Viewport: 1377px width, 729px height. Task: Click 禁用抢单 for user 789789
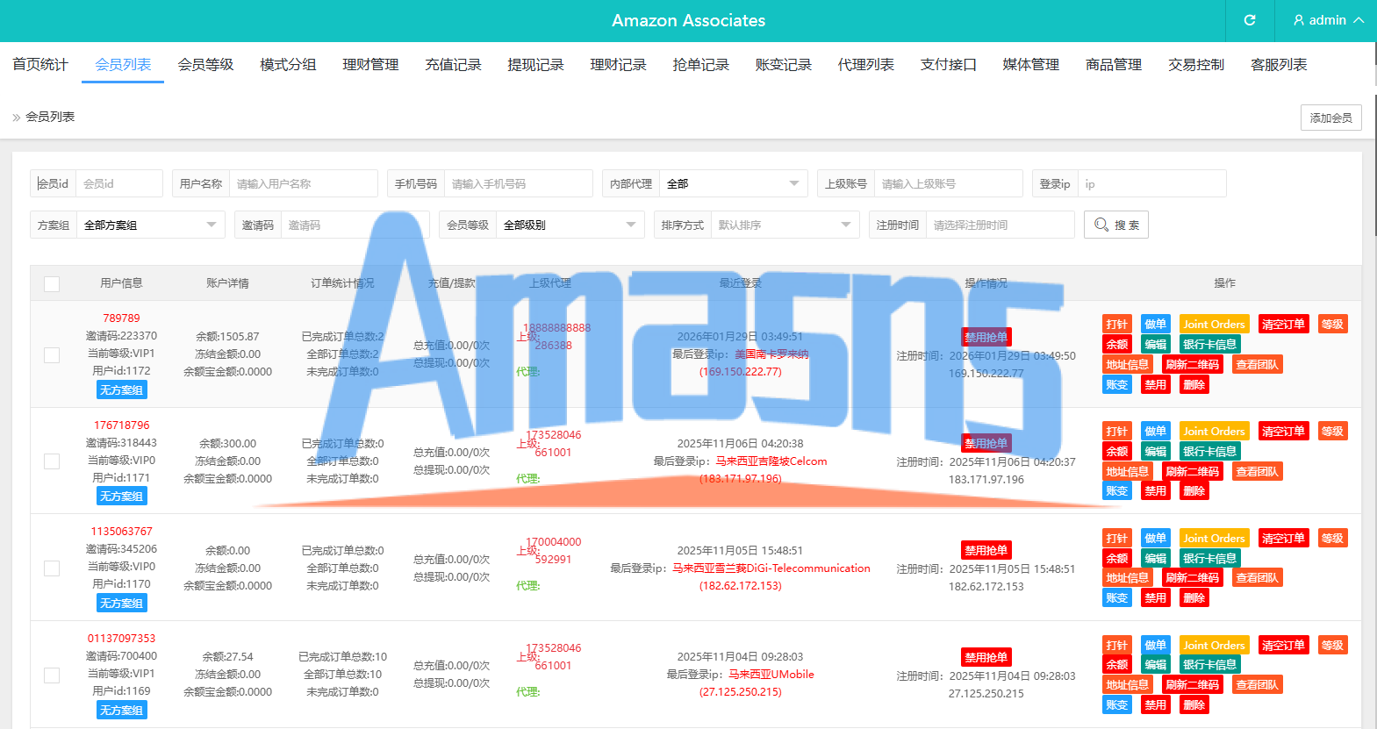986,337
